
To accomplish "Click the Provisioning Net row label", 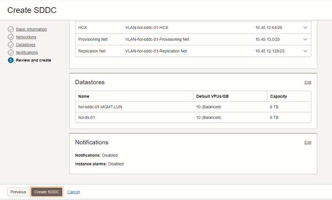I will tap(93, 39).
